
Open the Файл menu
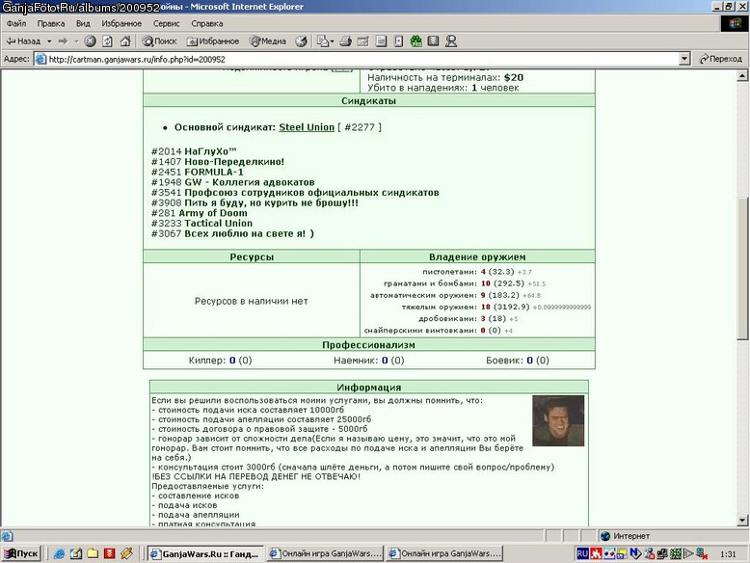point(16,23)
